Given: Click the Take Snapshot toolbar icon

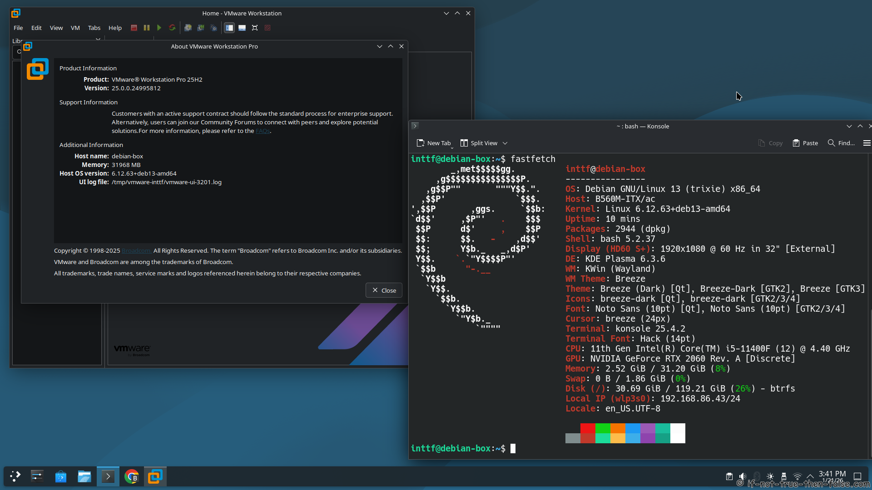Looking at the screenshot, I should pos(188,28).
